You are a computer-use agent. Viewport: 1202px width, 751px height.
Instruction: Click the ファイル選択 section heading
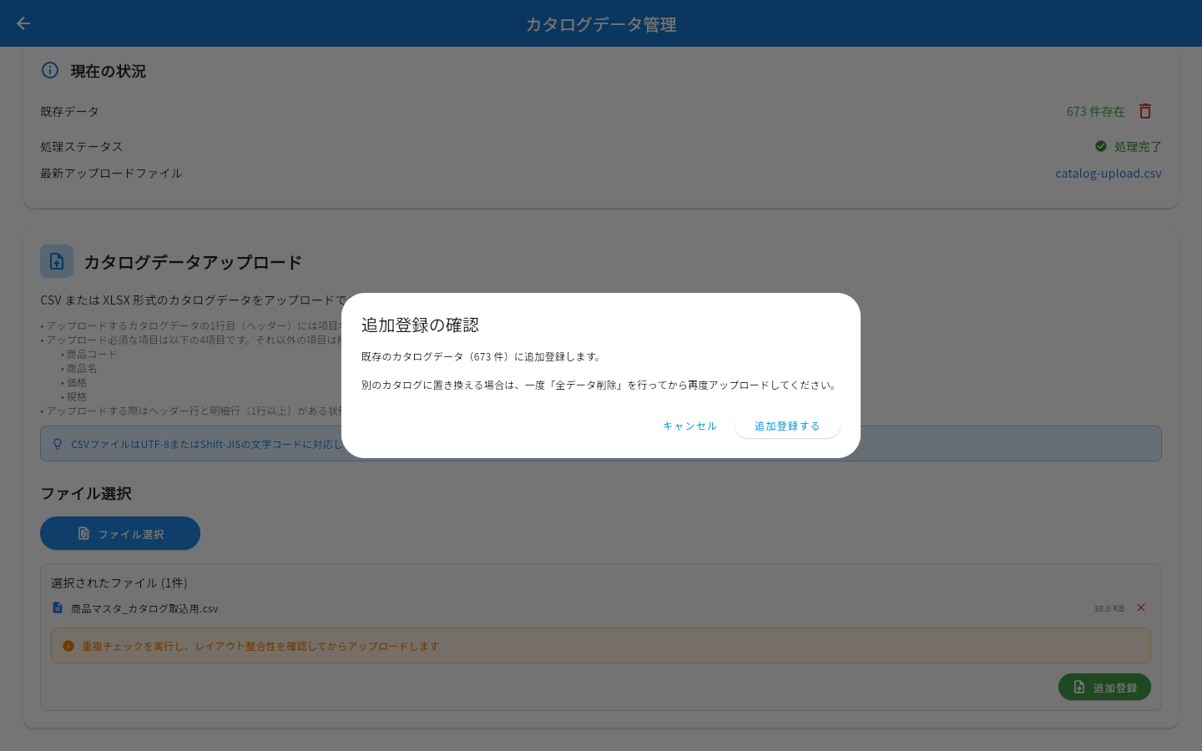[x=86, y=493]
